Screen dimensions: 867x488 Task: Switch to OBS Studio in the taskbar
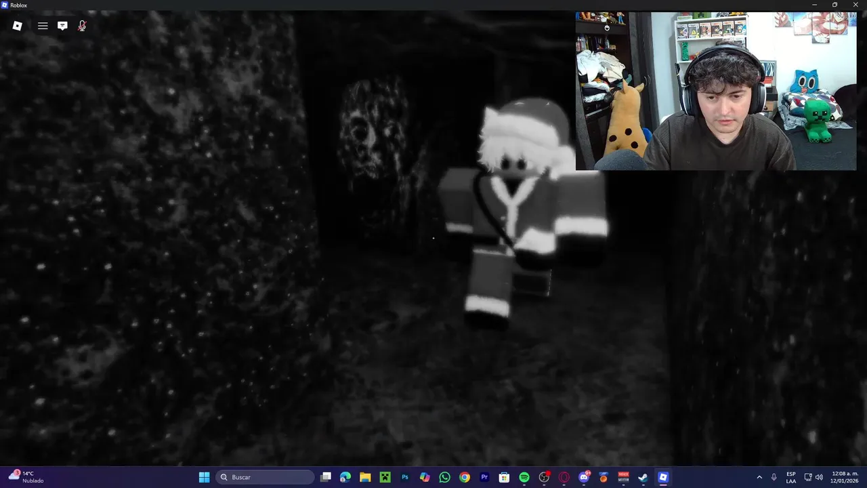click(544, 477)
